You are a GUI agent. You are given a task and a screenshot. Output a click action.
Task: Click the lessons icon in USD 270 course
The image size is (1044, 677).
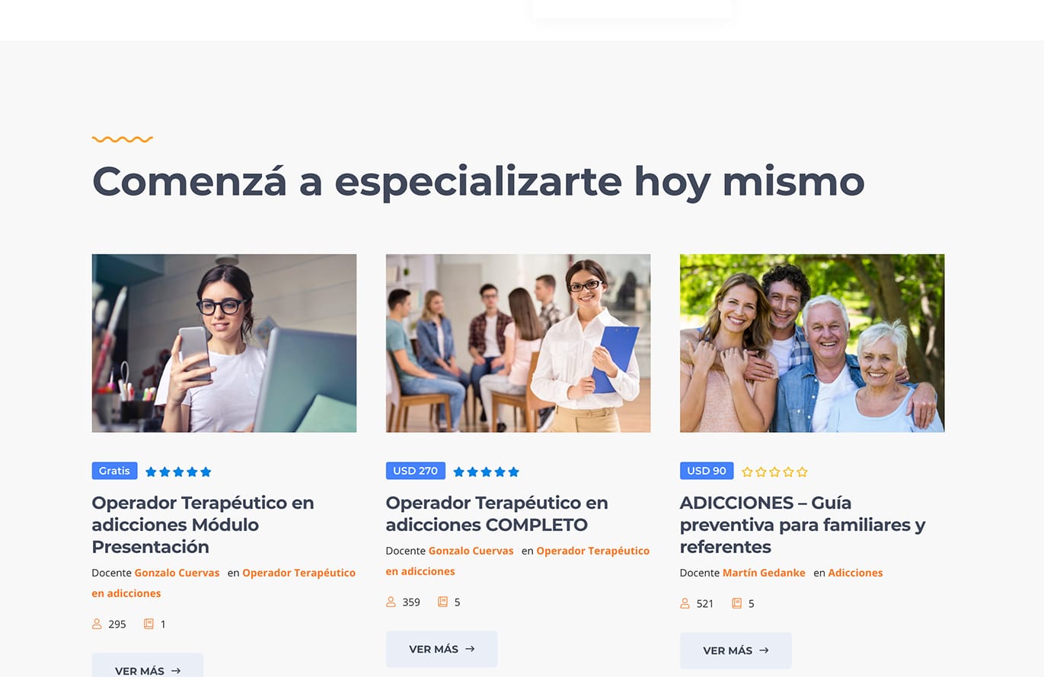pos(442,602)
